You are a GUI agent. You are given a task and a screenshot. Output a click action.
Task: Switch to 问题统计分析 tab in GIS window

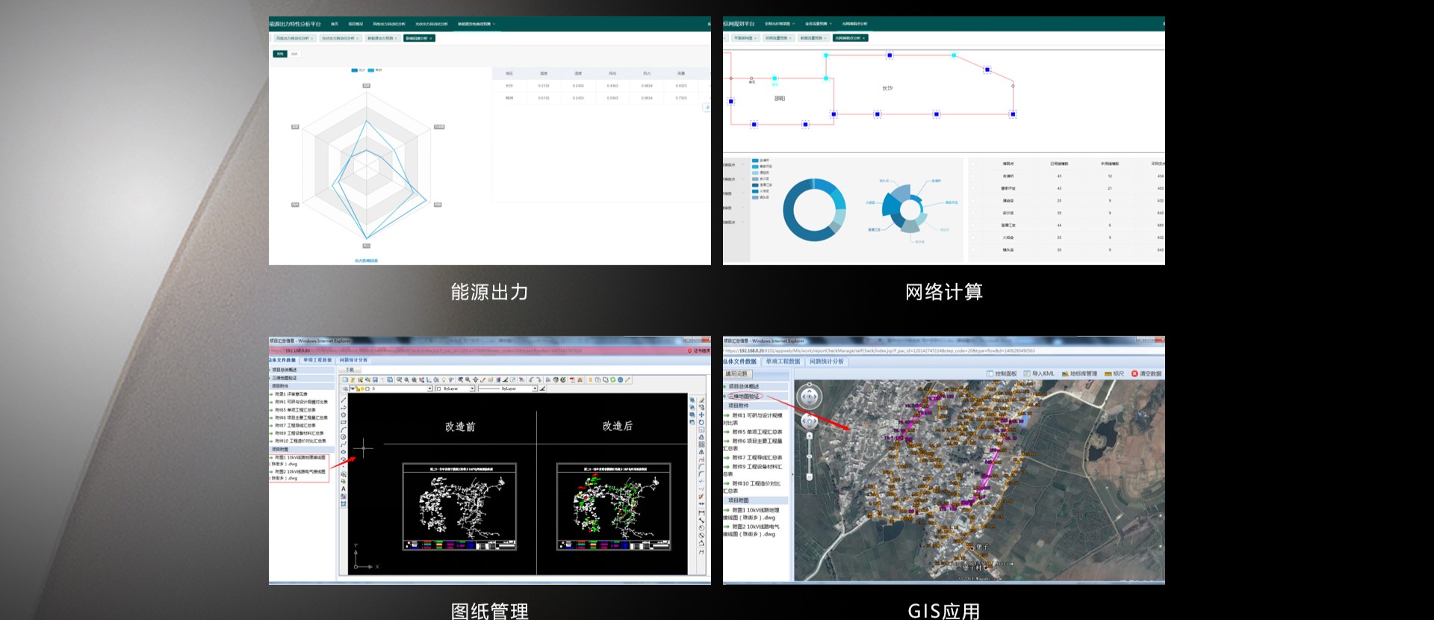point(827,362)
